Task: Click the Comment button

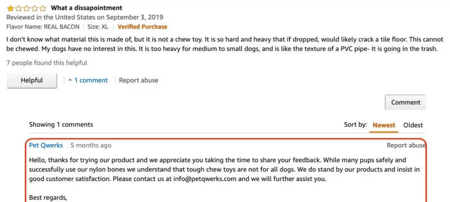Action: pos(405,103)
